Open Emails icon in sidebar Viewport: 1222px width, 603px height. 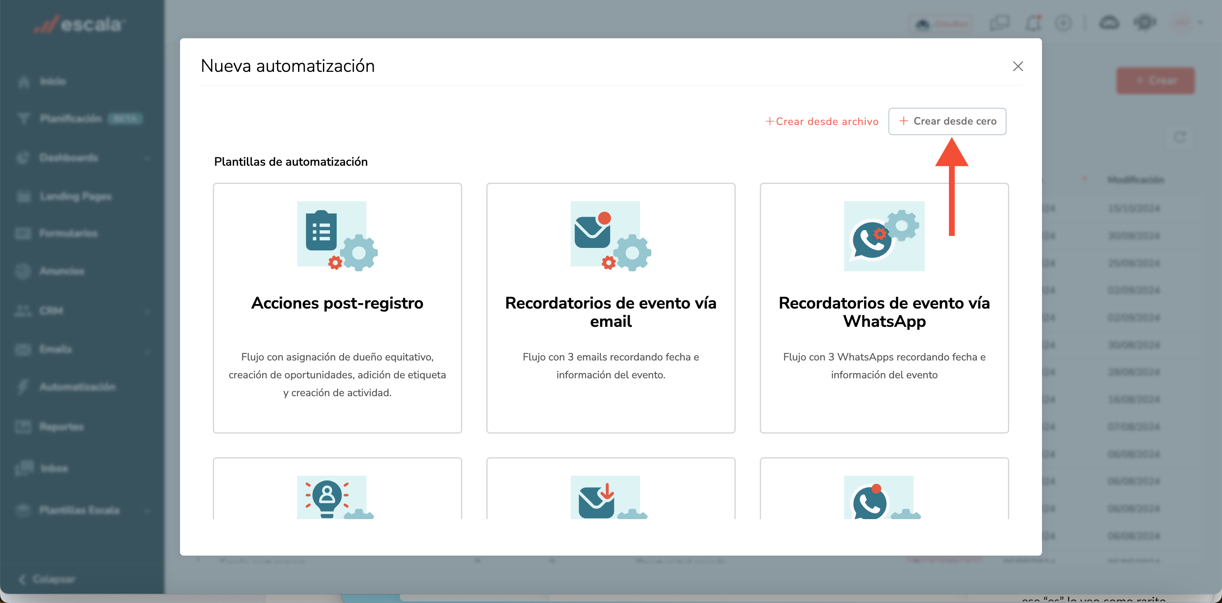pos(23,349)
